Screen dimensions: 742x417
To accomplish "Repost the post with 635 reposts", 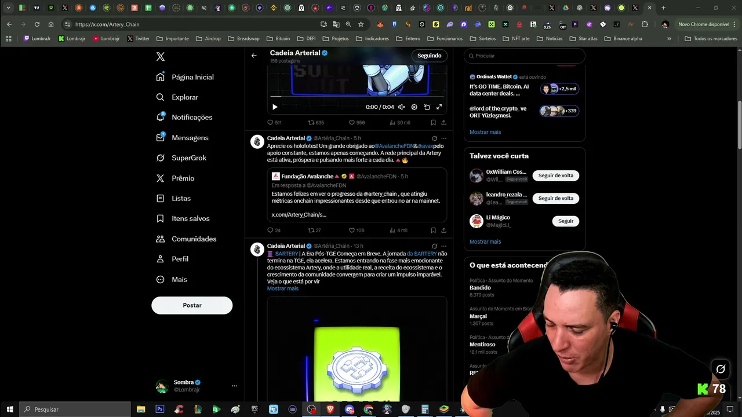I will 316,123.
